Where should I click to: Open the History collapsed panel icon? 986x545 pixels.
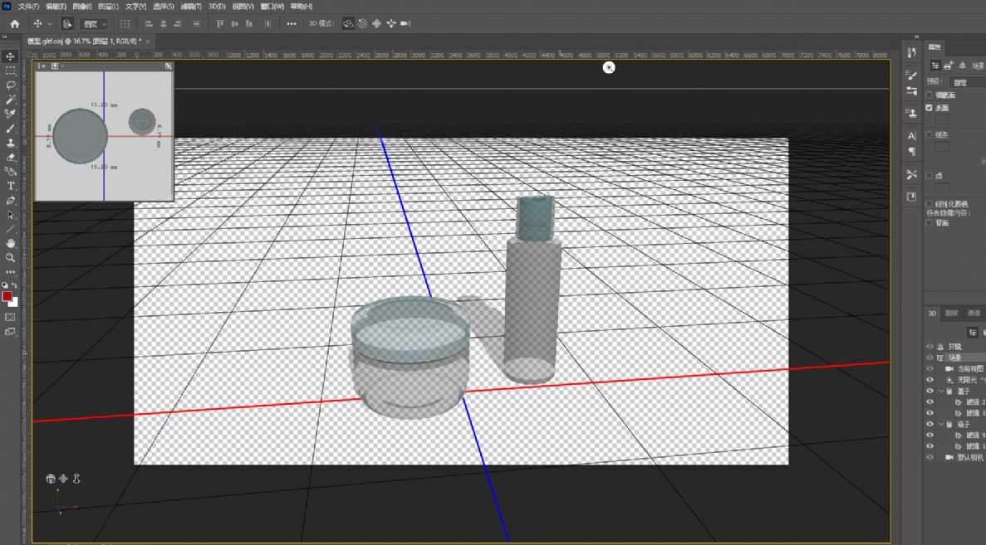911,53
